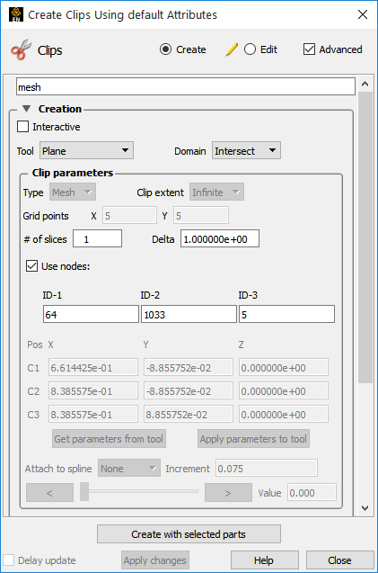Click the # of slices field
This screenshot has height=573, width=378.
[98, 239]
